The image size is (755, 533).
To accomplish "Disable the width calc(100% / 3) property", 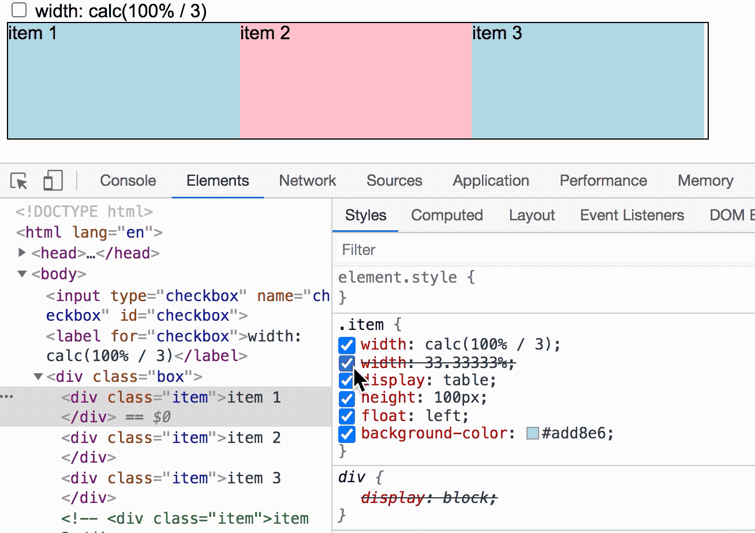I will (346, 345).
